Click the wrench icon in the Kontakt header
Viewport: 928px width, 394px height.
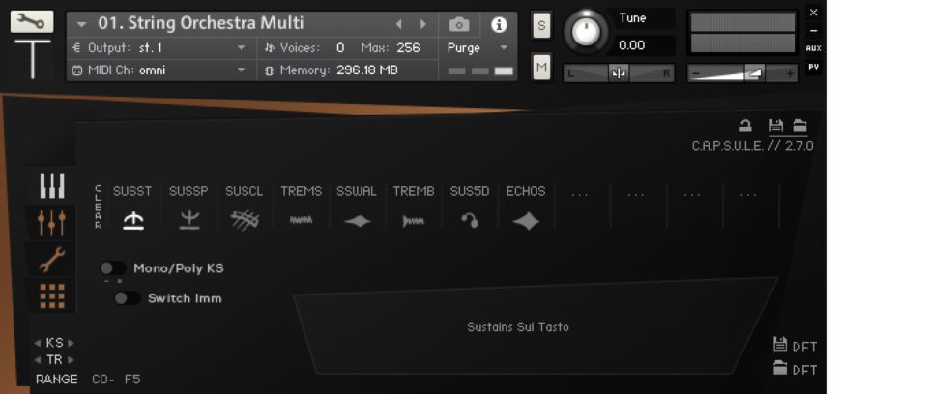[x=32, y=21]
